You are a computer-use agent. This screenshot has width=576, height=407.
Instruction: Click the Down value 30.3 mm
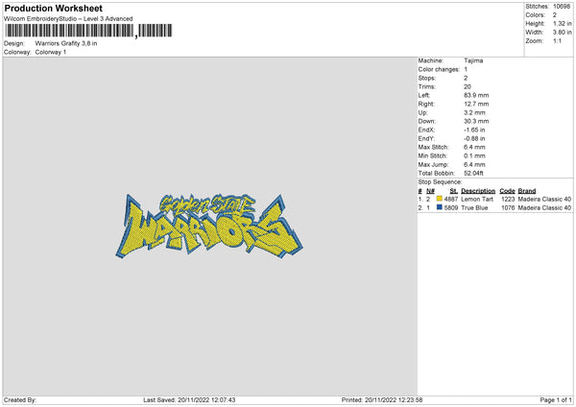(476, 121)
